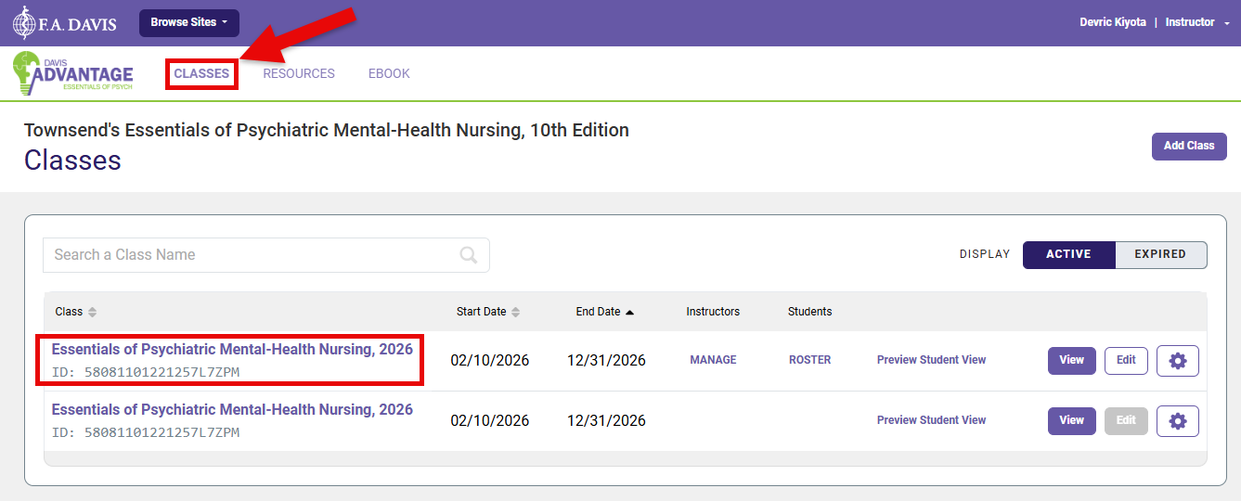The height and width of the screenshot is (501, 1241).
Task: Open the Ebook tab
Action: [x=389, y=73]
